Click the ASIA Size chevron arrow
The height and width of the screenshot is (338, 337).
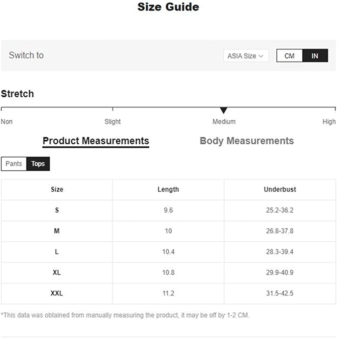tap(261, 56)
